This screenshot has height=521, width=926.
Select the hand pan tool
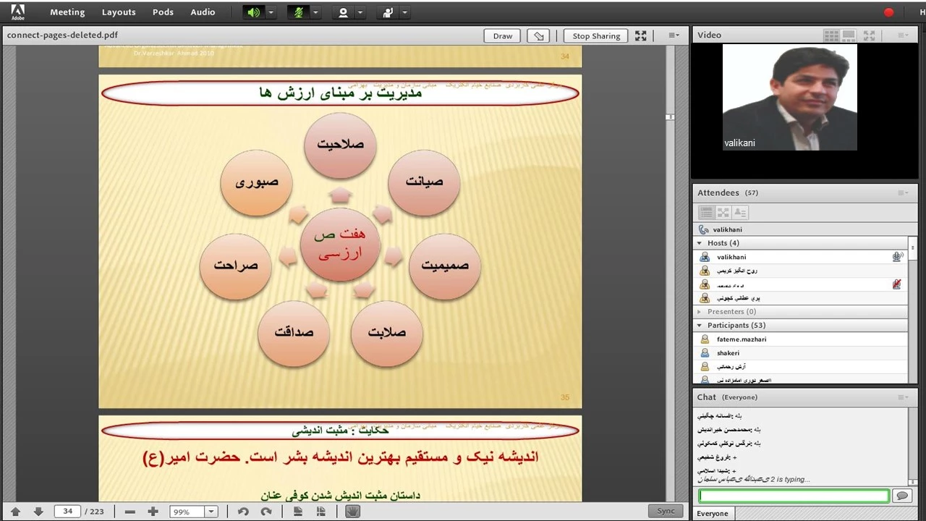pyautogui.click(x=352, y=512)
